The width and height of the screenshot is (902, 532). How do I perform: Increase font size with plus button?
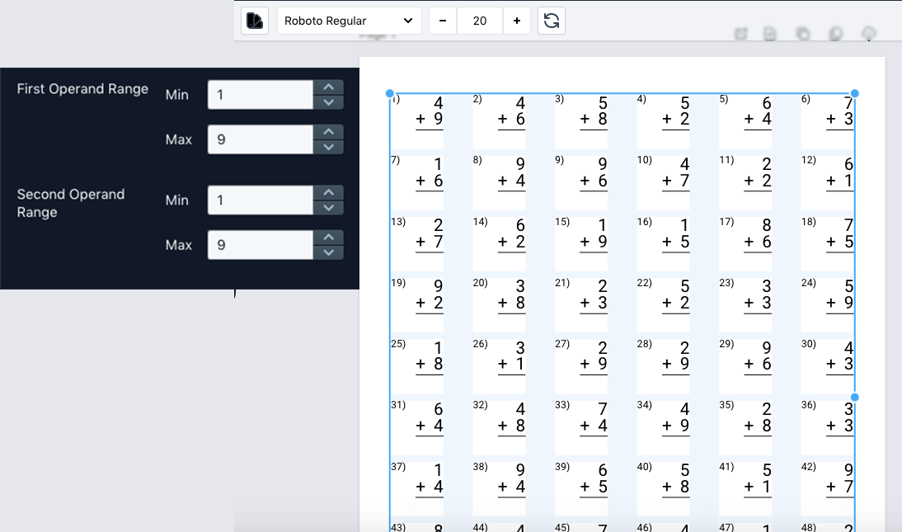(517, 21)
